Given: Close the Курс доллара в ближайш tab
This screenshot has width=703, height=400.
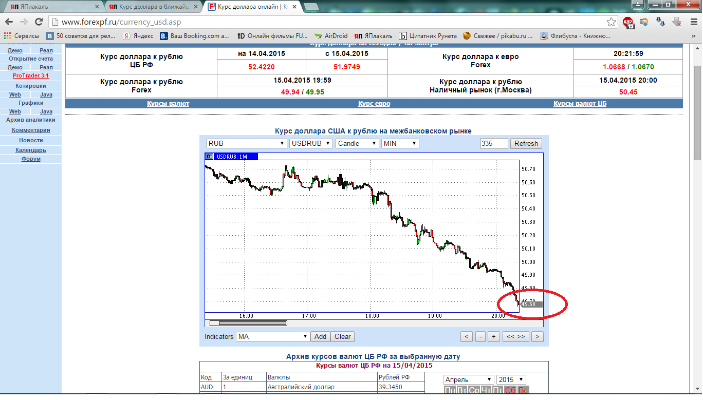Looking at the screenshot, I should pyautogui.click(x=196, y=7).
